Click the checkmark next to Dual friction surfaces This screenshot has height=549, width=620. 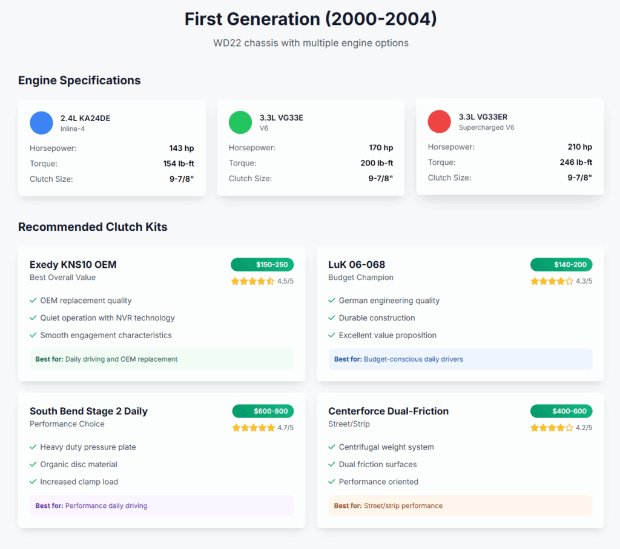[332, 464]
